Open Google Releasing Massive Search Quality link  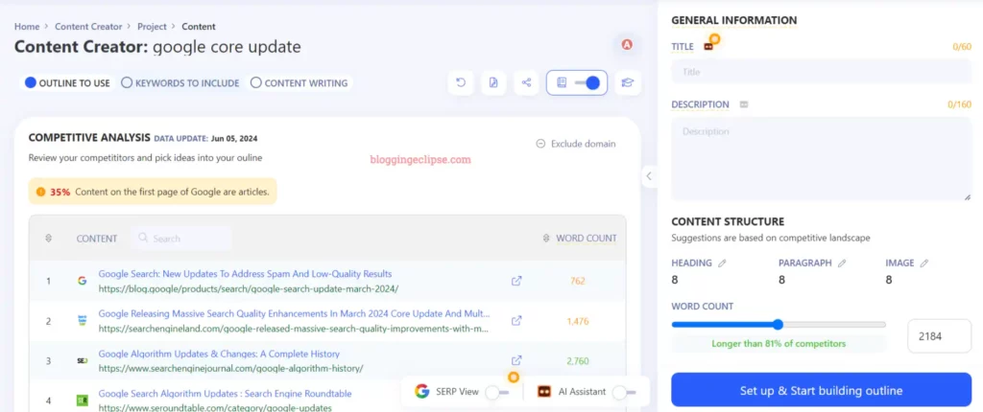[294, 313]
